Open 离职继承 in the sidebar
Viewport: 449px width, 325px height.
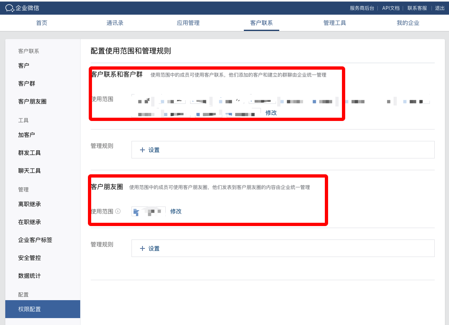tap(29, 204)
